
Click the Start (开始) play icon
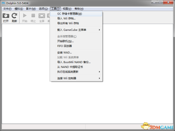[25, 16]
